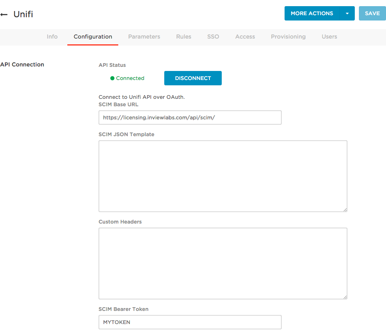Grab the SCIM JSON Template resize handle

pos(345,210)
